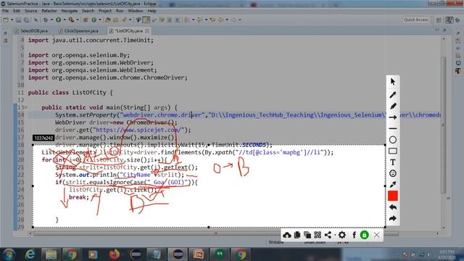Open Internet Explorer from taskbar
This screenshot has height=261, width=464.
[30, 254]
